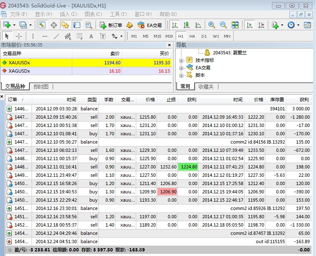
Task: Click the 新订单 new order button
Action: (x=111, y=25)
